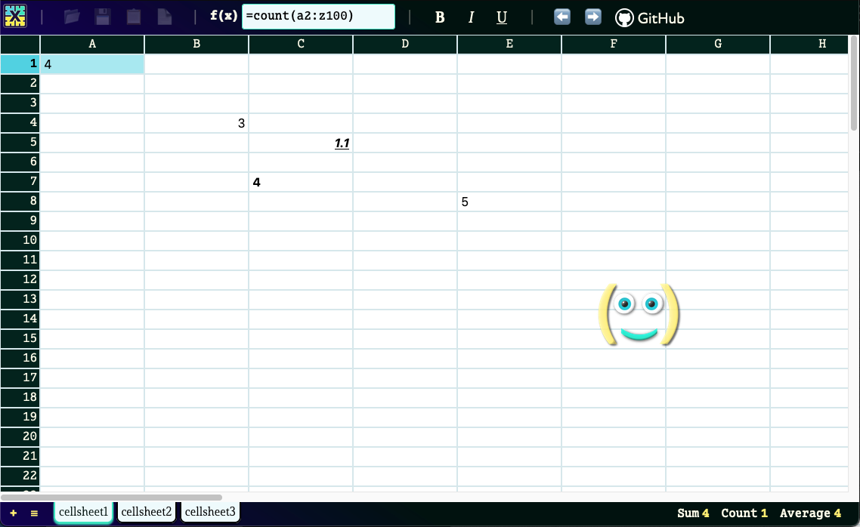Click the vertical scrollbar
This screenshot has height=527, width=860.
[854, 83]
